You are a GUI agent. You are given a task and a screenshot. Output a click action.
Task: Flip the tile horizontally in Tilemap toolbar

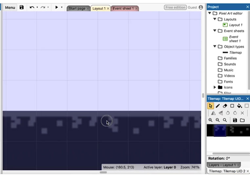[213, 113]
